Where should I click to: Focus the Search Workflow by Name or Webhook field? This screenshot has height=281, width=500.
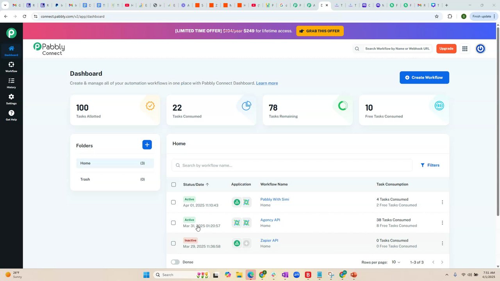coord(397,49)
